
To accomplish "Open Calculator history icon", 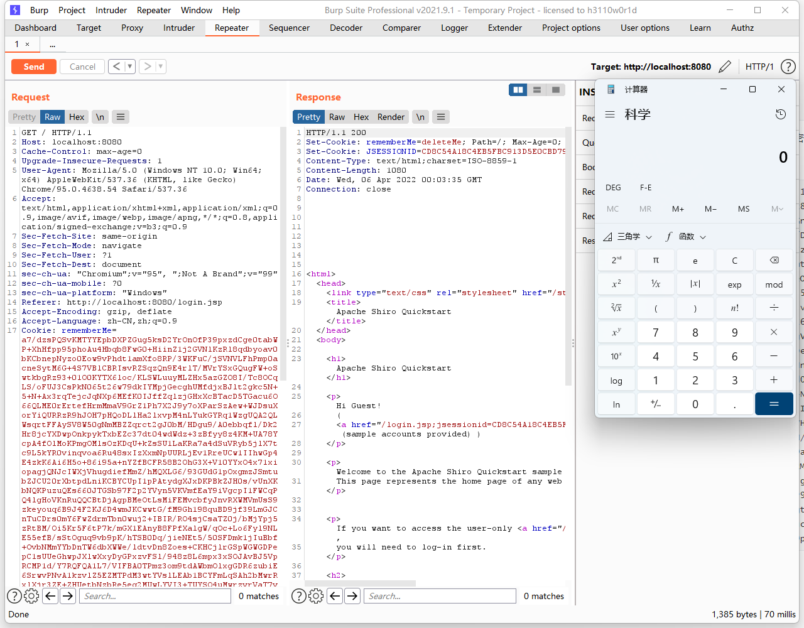I will (x=781, y=114).
